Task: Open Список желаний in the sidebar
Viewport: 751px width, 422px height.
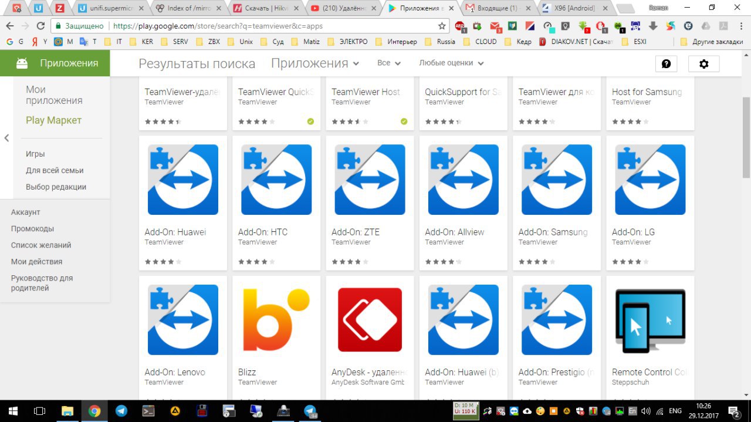Action: coord(41,245)
